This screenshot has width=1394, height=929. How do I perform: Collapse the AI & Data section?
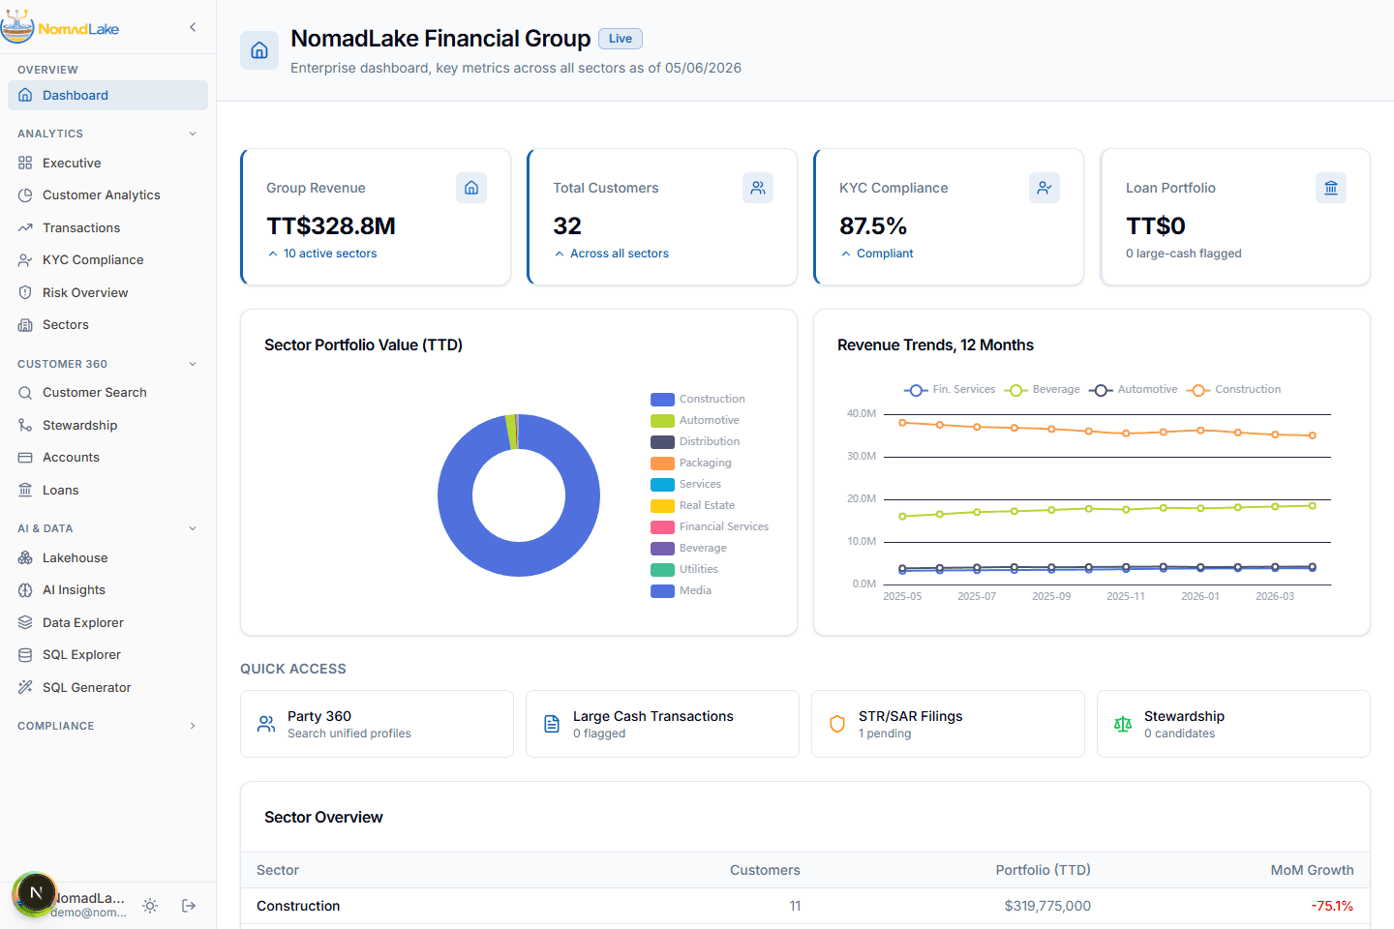click(x=193, y=528)
